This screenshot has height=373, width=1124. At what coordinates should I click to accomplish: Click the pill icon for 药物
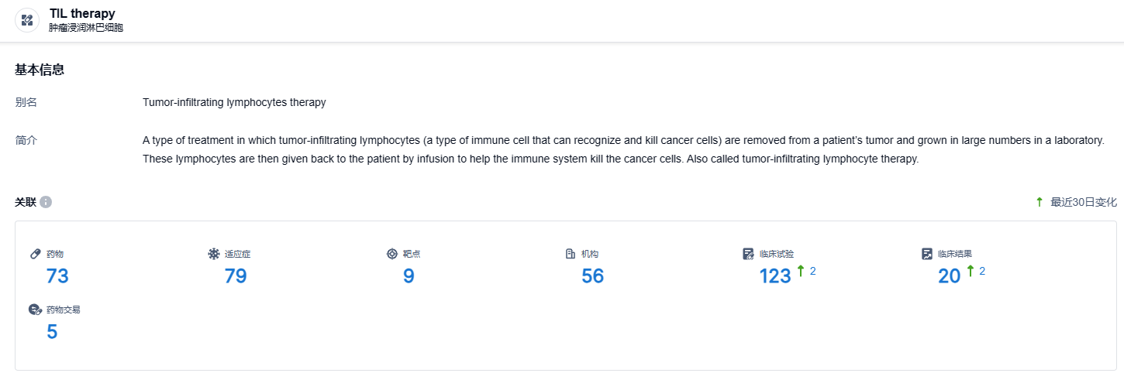35,254
